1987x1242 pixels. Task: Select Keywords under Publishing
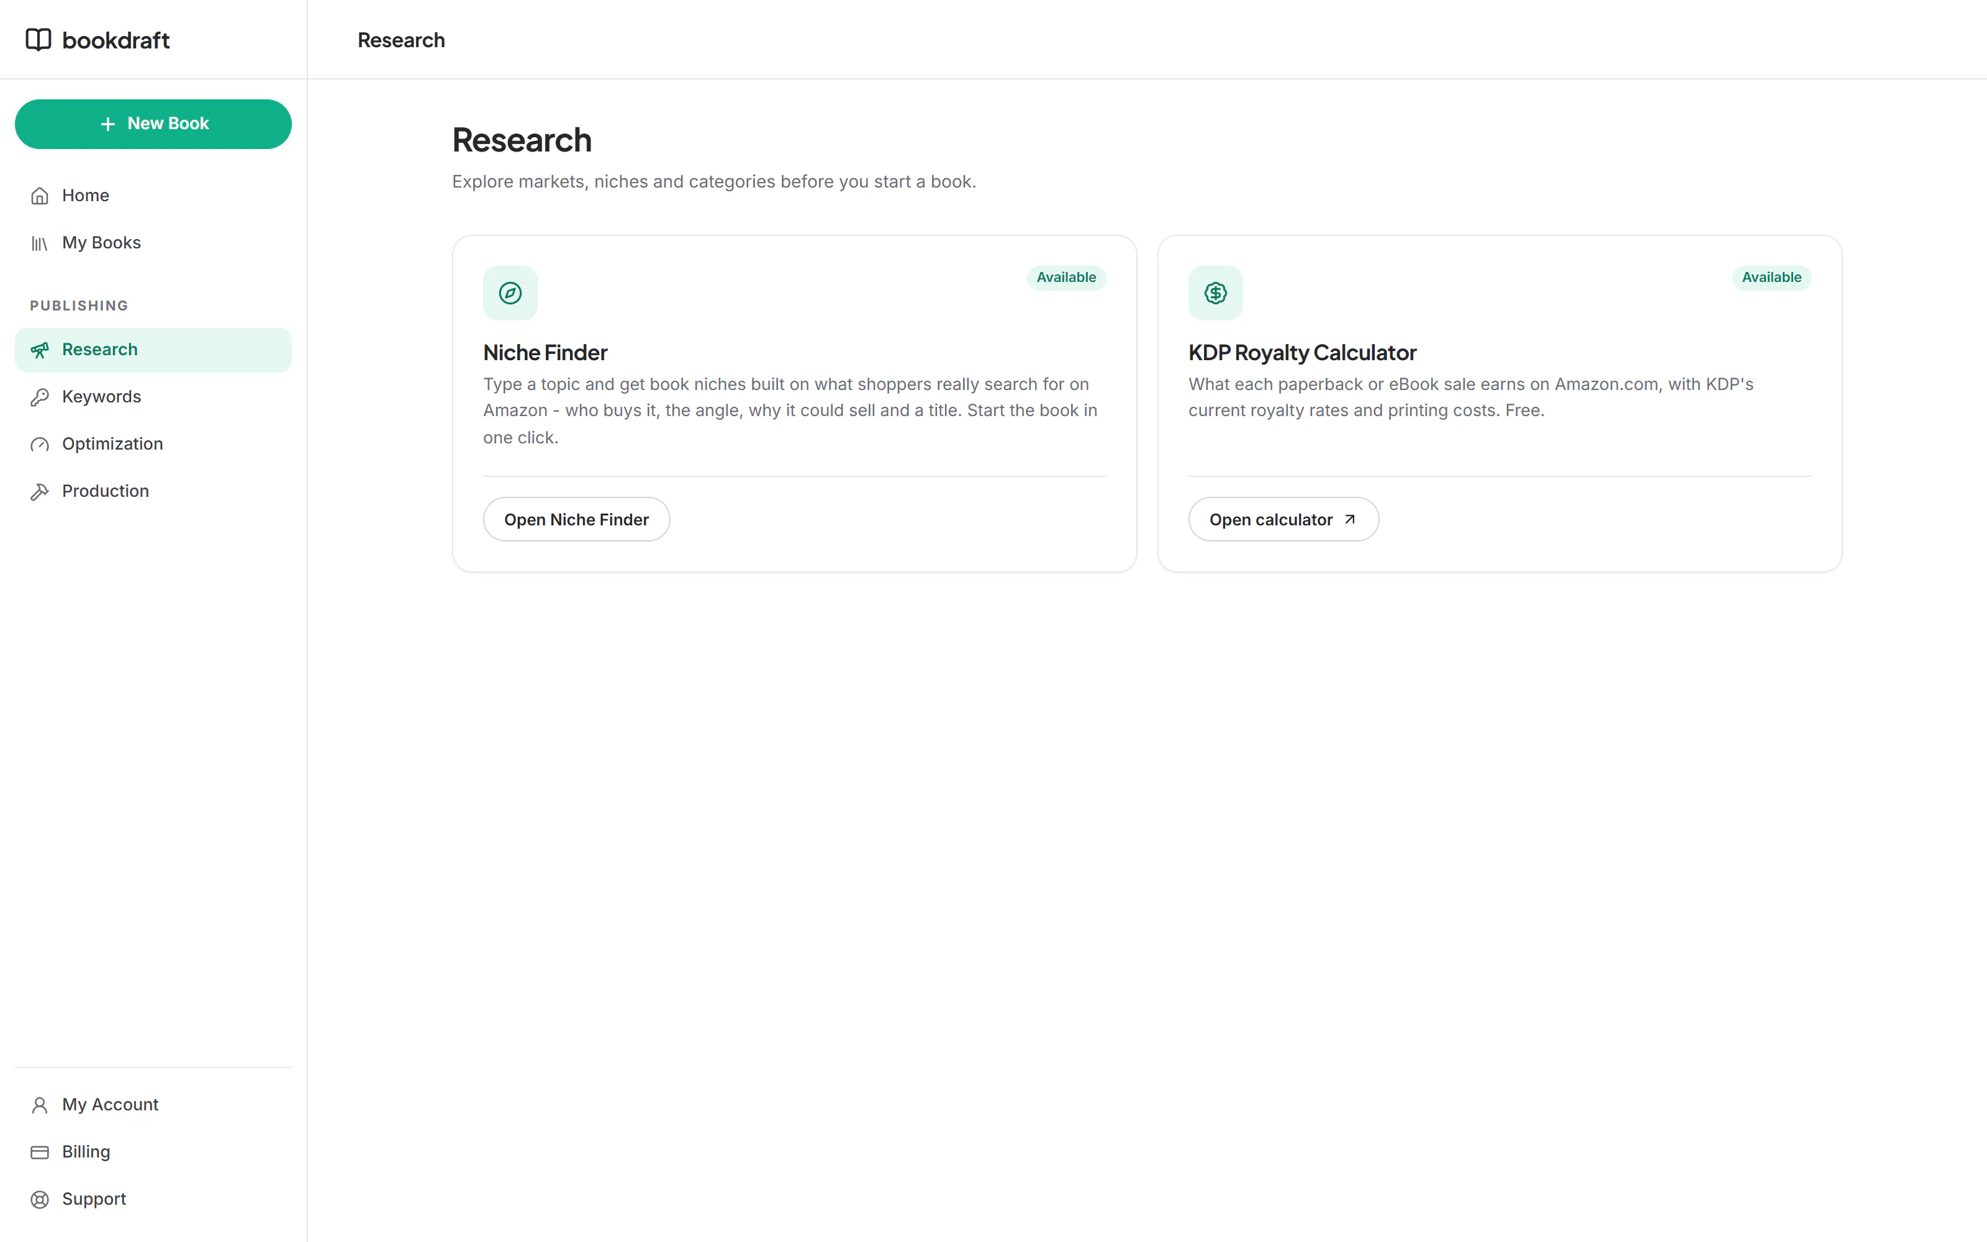coord(153,397)
